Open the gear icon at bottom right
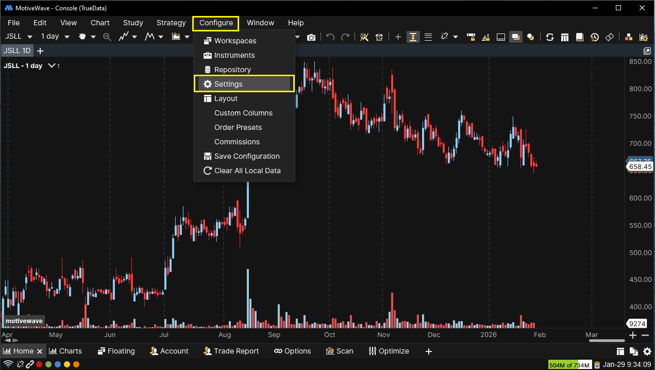 (647, 351)
